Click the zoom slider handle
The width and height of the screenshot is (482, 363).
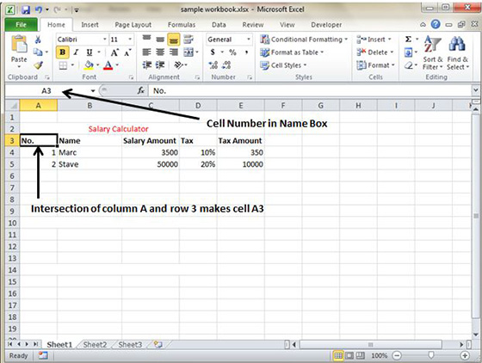430,355
